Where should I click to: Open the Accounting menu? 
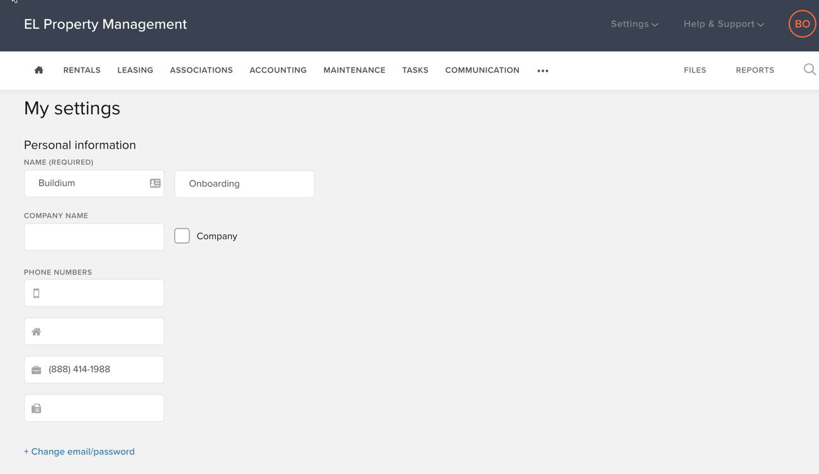(x=278, y=70)
